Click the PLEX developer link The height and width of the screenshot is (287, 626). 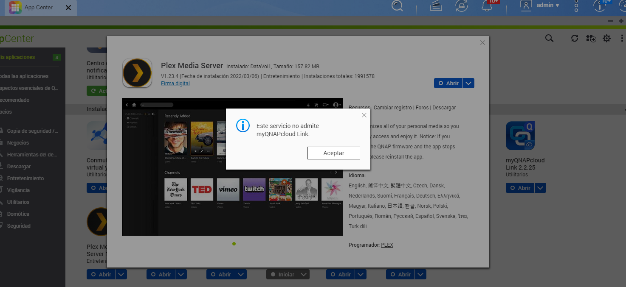[x=387, y=245]
